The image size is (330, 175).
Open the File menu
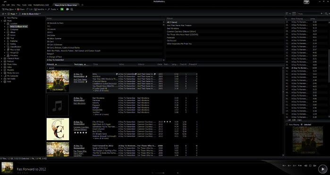[x=3, y=5]
